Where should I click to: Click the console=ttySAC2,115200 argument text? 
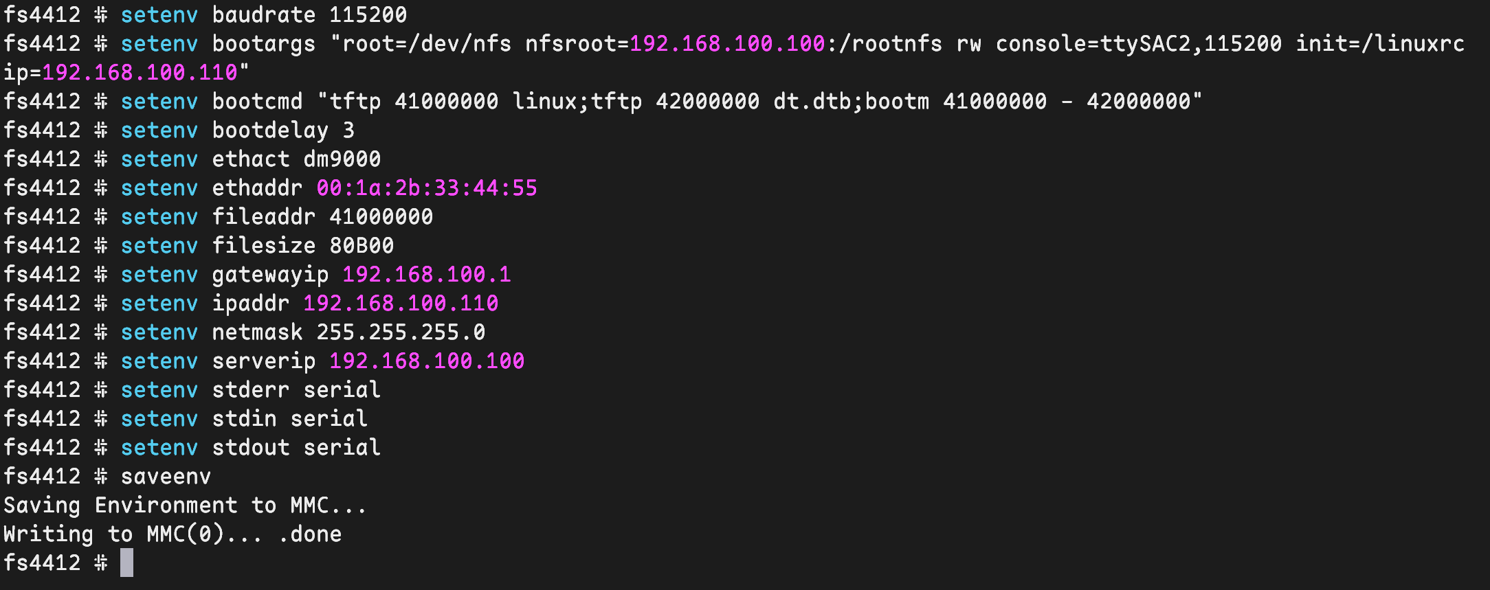click(x=1138, y=43)
